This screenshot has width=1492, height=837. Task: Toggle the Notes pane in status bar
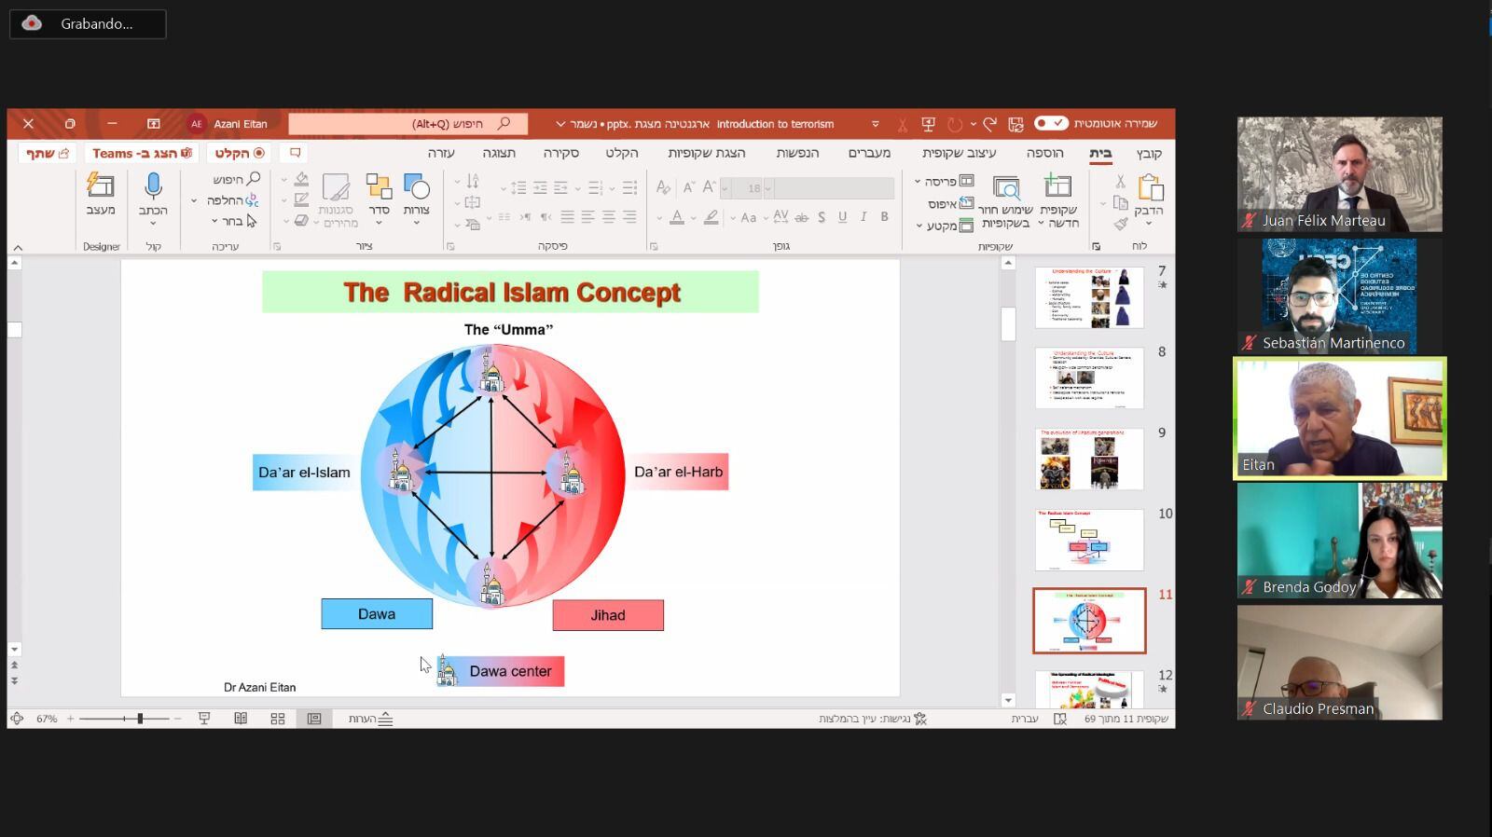pos(370,719)
